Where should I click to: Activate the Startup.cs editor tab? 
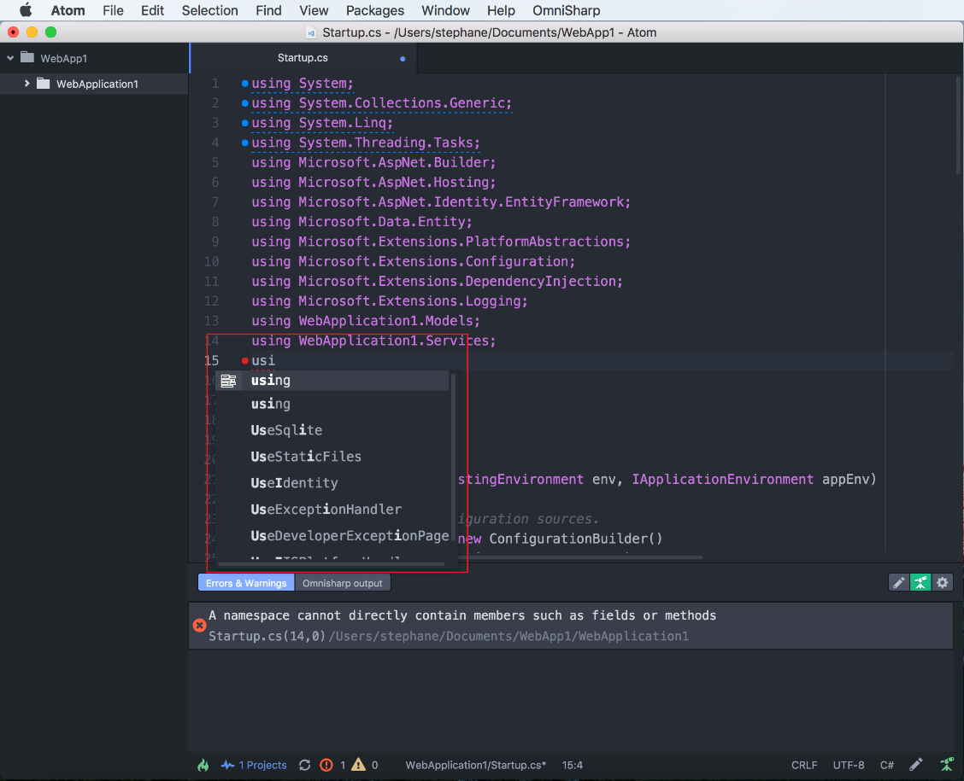pos(303,58)
